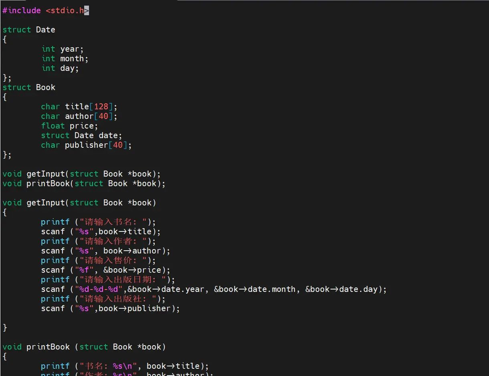
Task: Click the 'struct Date date;' member line
Action: [x=82, y=135]
